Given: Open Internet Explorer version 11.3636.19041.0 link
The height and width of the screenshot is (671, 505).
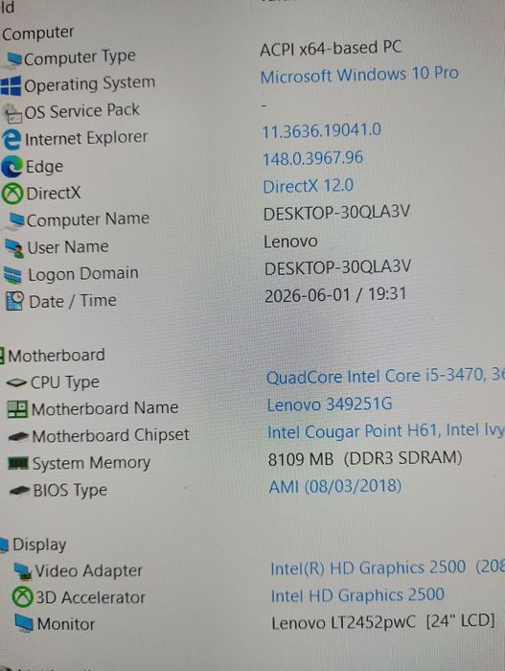Looking at the screenshot, I should 321,130.
